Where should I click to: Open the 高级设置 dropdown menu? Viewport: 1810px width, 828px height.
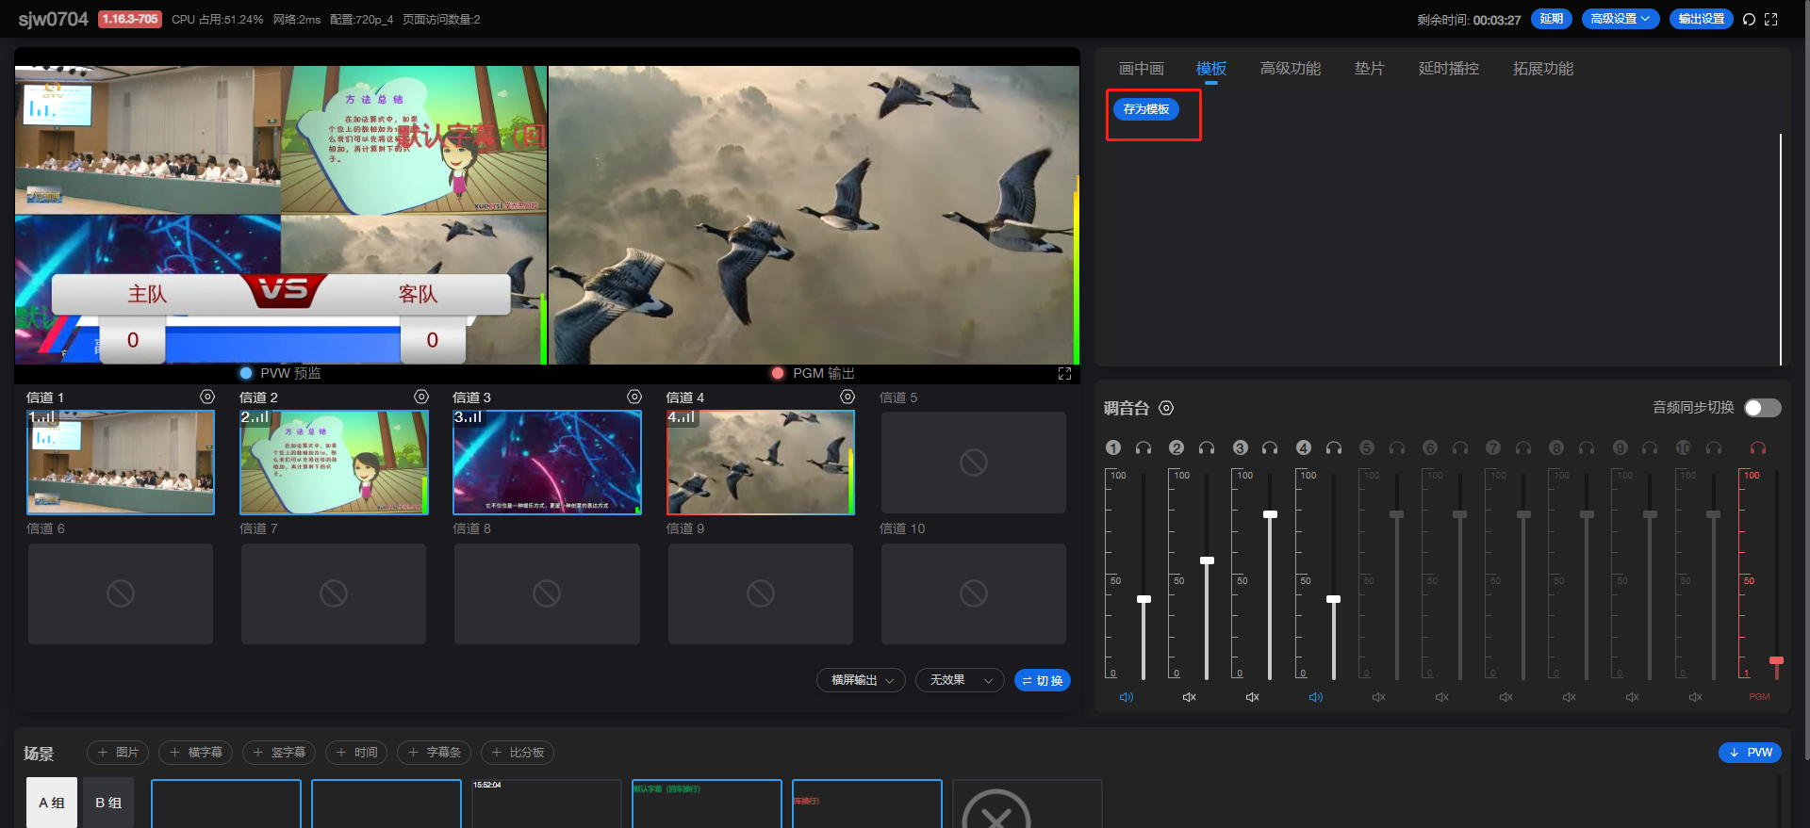tap(1620, 19)
